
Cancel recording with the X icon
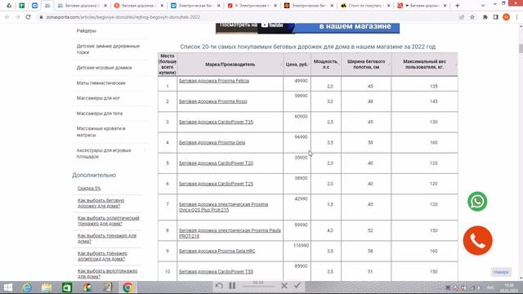coord(284,285)
